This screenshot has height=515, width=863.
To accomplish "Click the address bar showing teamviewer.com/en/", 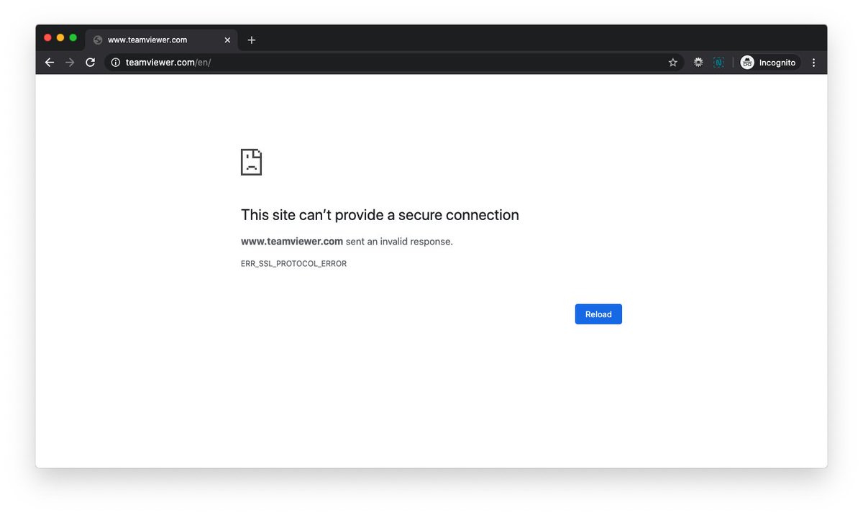I will pos(394,63).
